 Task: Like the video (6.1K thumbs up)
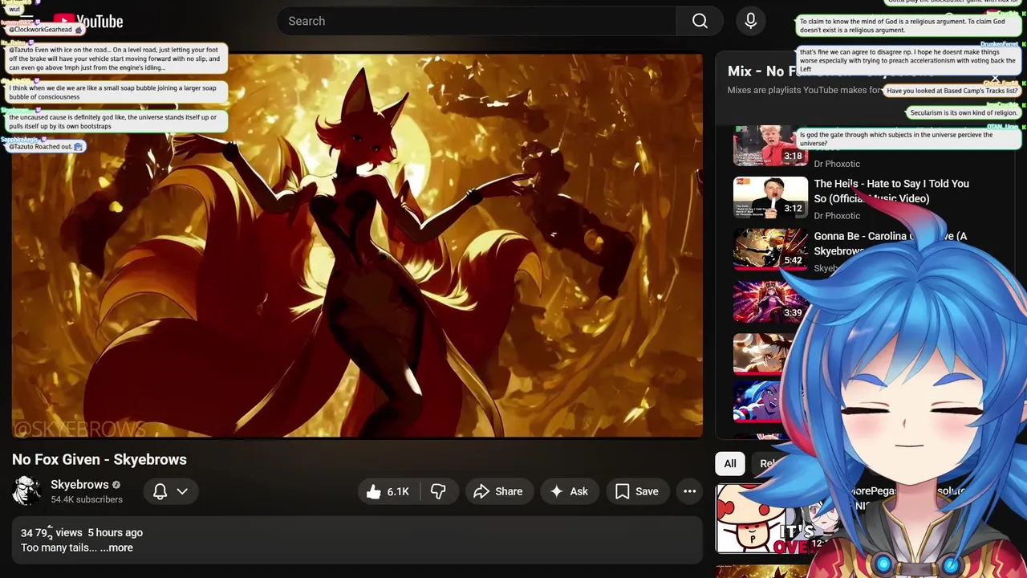(x=388, y=491)
